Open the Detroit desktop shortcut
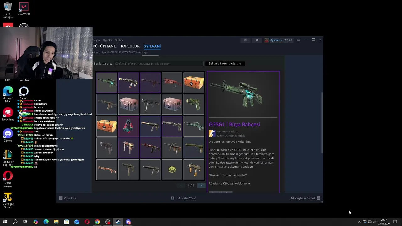 pos(24,94)
